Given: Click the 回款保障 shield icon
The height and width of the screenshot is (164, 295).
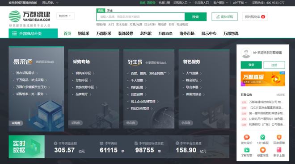Looking at the screenshot, I should (x=279, y=137).
